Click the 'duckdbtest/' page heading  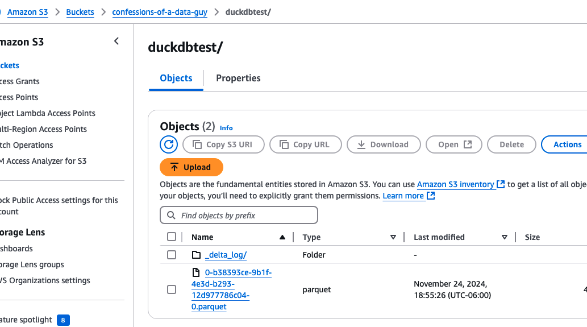185,47
